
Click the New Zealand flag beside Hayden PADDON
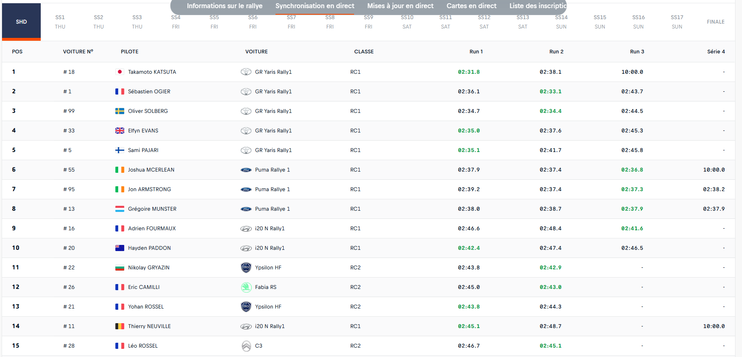tap(119, 248)
